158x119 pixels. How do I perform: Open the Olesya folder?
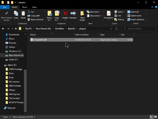[10, 90]
